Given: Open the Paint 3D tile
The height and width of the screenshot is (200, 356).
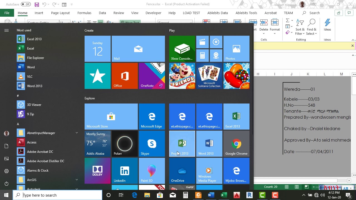Looking at the screenshot, I should point(152,171).
